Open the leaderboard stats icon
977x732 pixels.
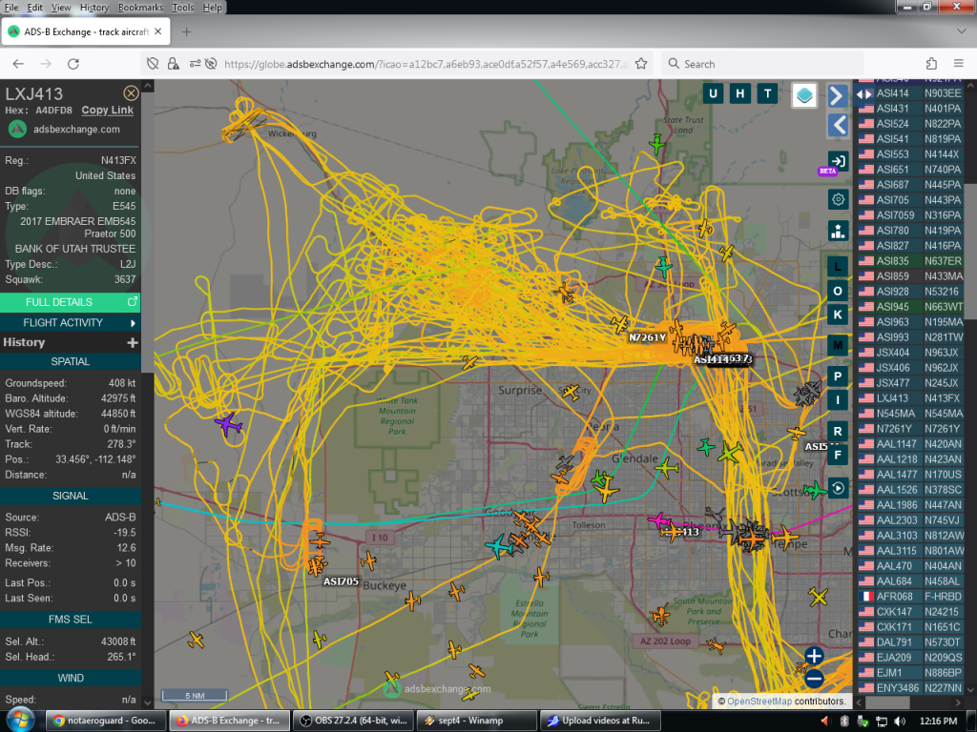pyautogui.click(x=838, y=231)
